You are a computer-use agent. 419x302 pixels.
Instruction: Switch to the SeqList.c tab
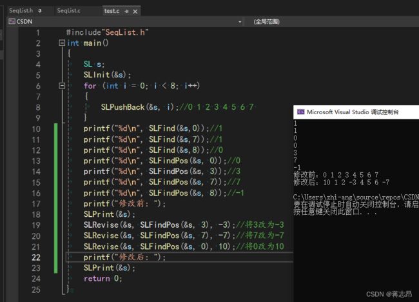click(69, 11)
